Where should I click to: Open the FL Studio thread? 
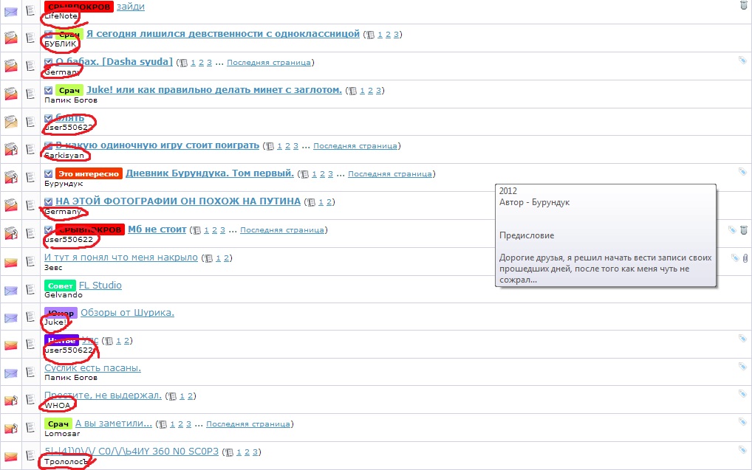100,285
